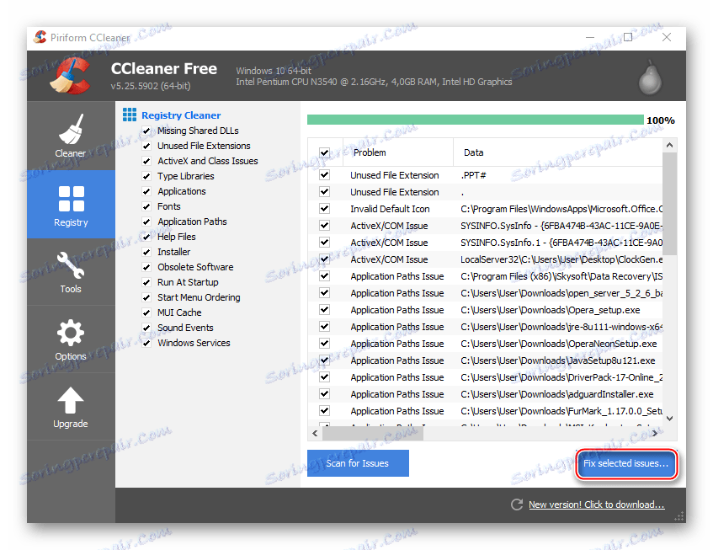
Task: Uncheck the Obsolete Software option
Action: [x=146, y=268]
